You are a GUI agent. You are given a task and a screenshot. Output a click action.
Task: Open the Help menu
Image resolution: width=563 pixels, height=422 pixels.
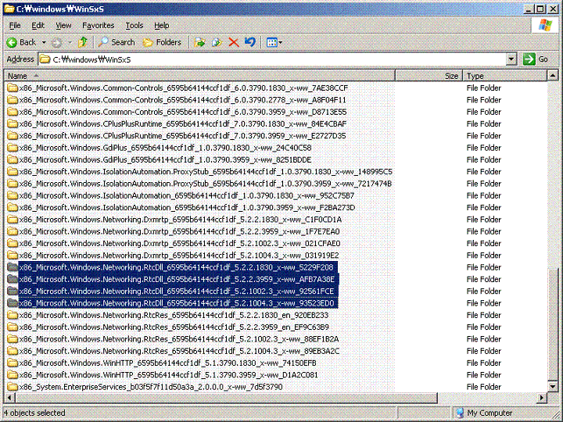162,26
